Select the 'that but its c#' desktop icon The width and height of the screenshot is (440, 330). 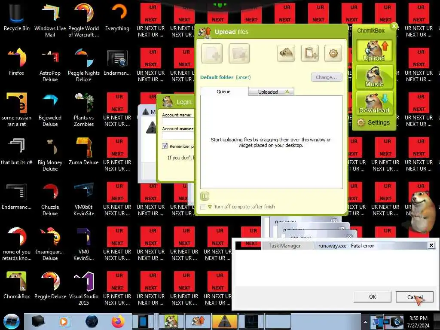tap(17, 152)
